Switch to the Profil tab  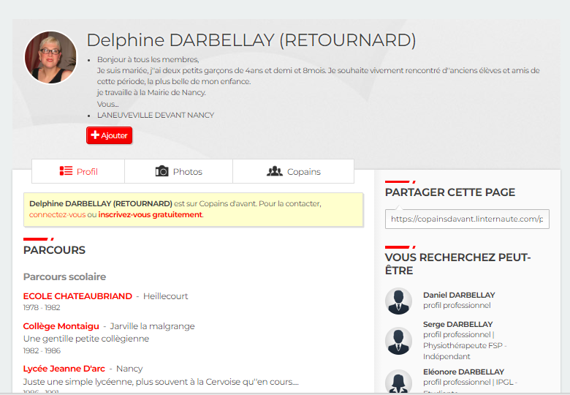coord(78,171)
